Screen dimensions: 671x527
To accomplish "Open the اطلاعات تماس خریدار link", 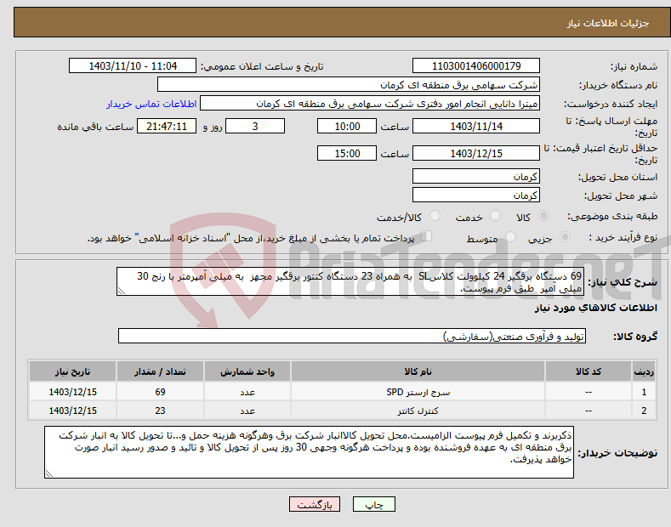I will point(151,104).
